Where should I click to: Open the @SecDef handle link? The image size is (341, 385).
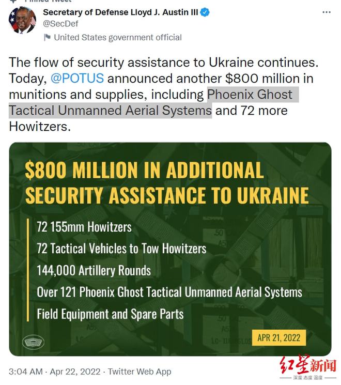[x=60, y=24]
